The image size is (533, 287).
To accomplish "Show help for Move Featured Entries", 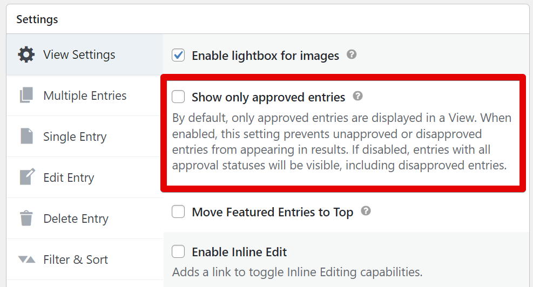I will coord(366,211).
